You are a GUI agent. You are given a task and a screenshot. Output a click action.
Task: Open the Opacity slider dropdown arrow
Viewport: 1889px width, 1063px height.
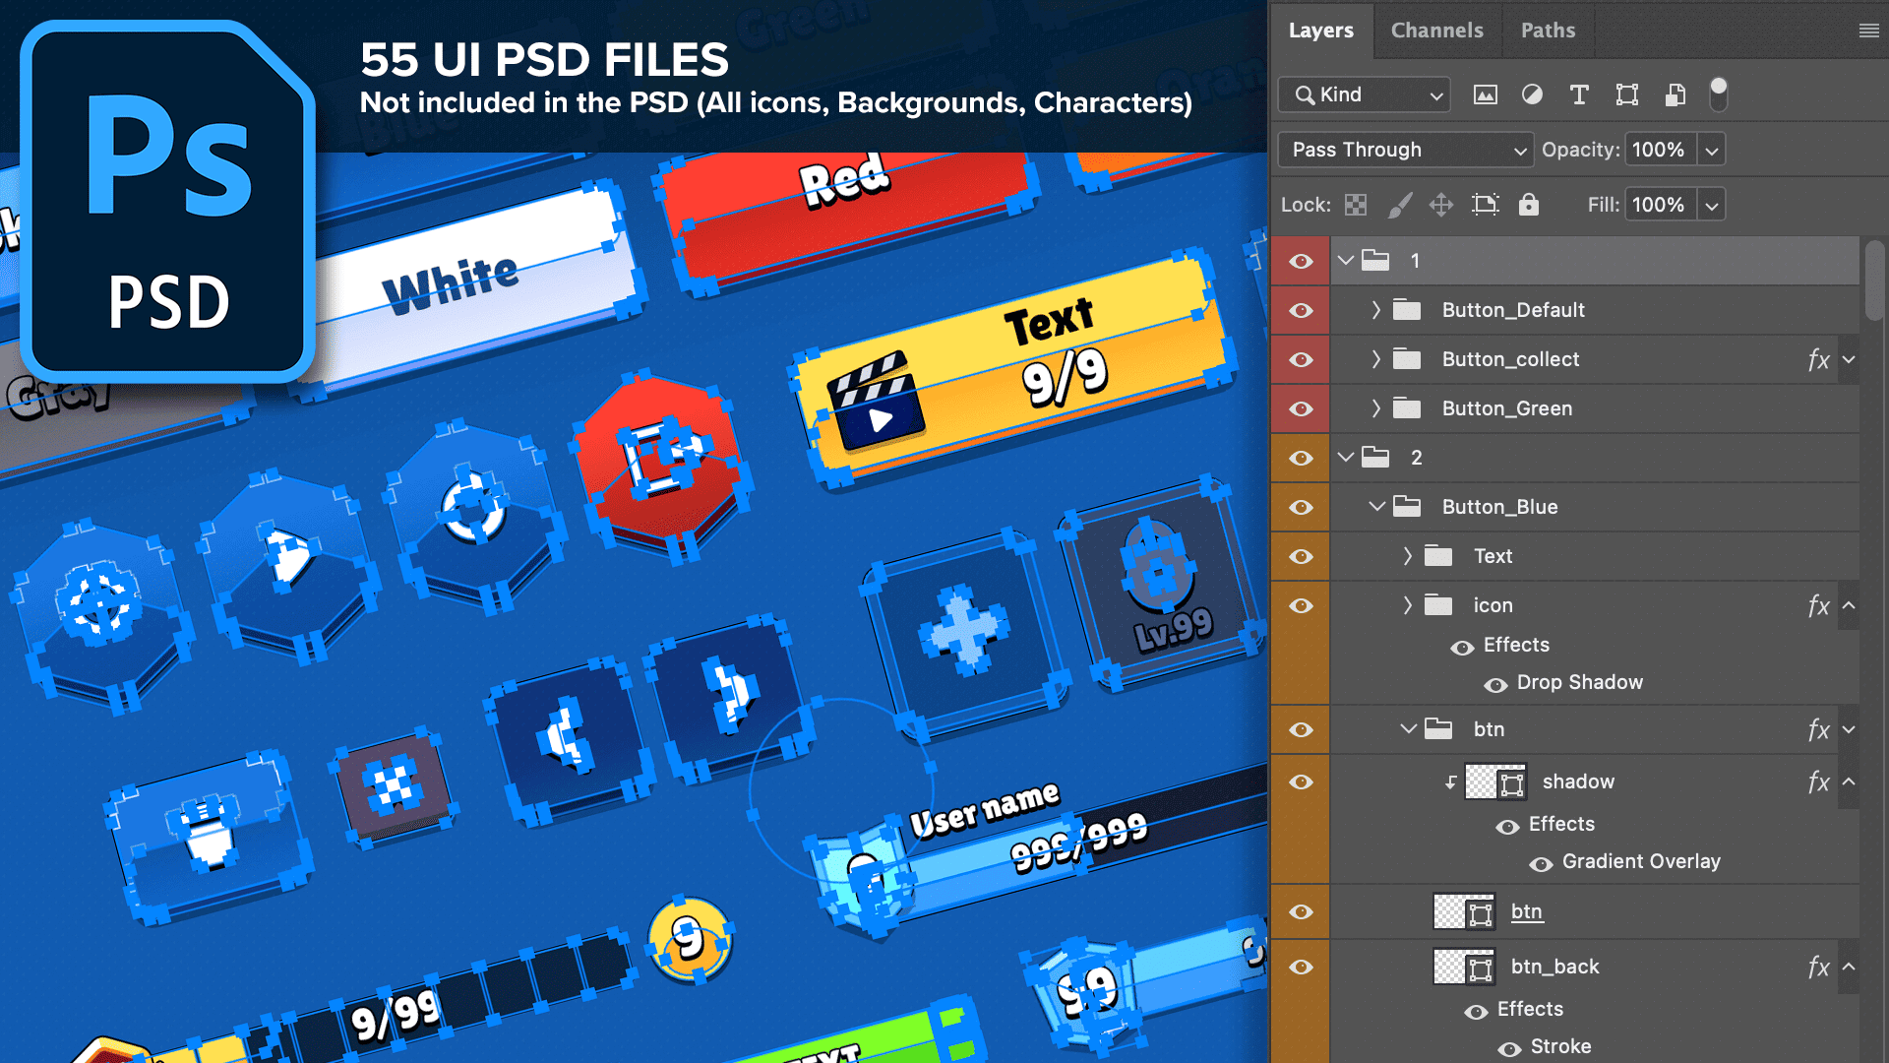pos(1712,151)
